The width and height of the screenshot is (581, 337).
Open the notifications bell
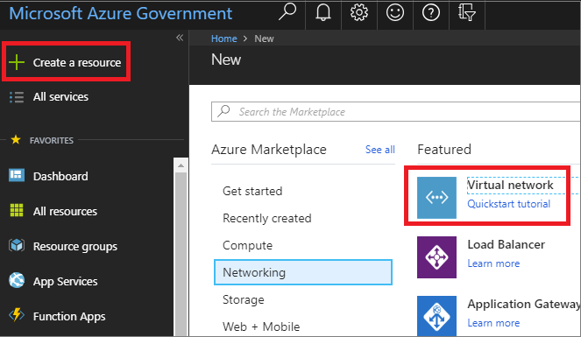323,13
